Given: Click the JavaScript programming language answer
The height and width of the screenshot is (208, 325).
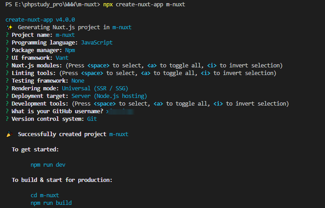Looking at the screenshot, I should click(97, 43).
